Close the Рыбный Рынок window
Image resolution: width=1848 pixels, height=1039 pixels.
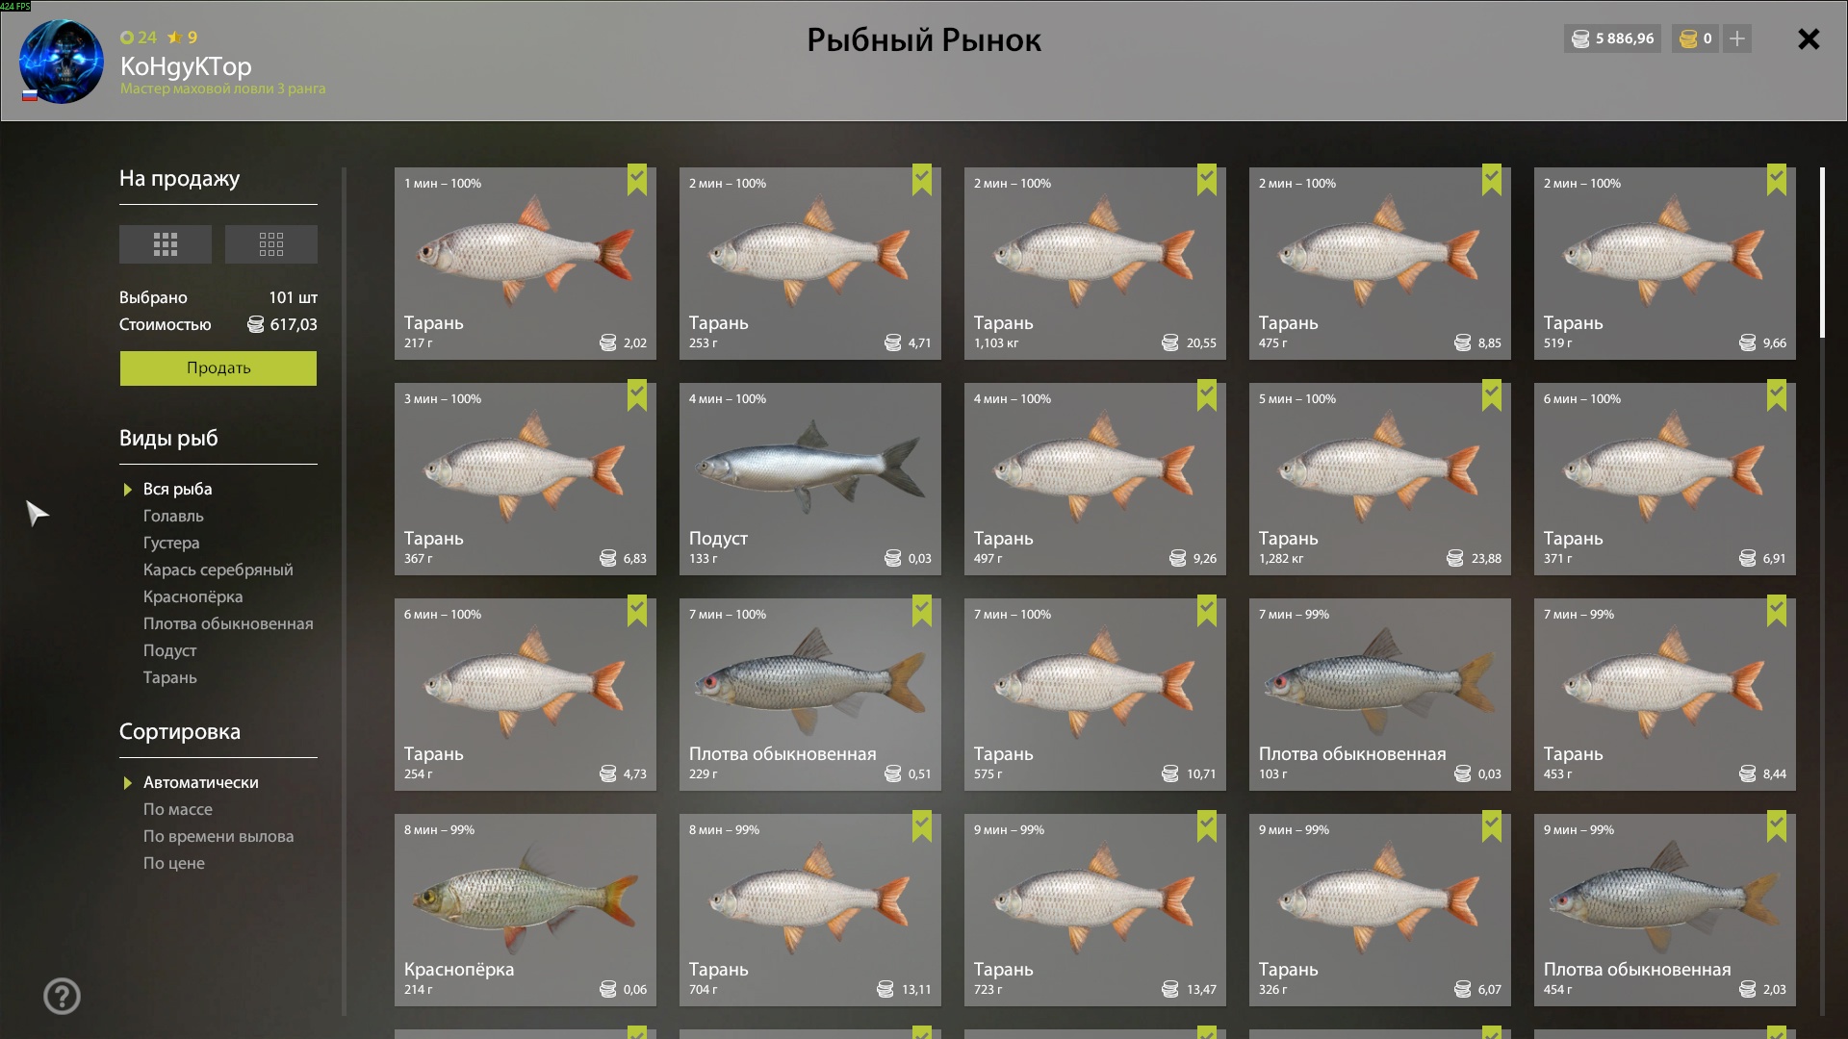(x=1809, y=38)
